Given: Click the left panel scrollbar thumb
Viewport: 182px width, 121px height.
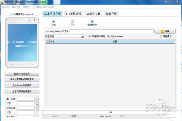Looking at the screenshot, I should point(38,105).
